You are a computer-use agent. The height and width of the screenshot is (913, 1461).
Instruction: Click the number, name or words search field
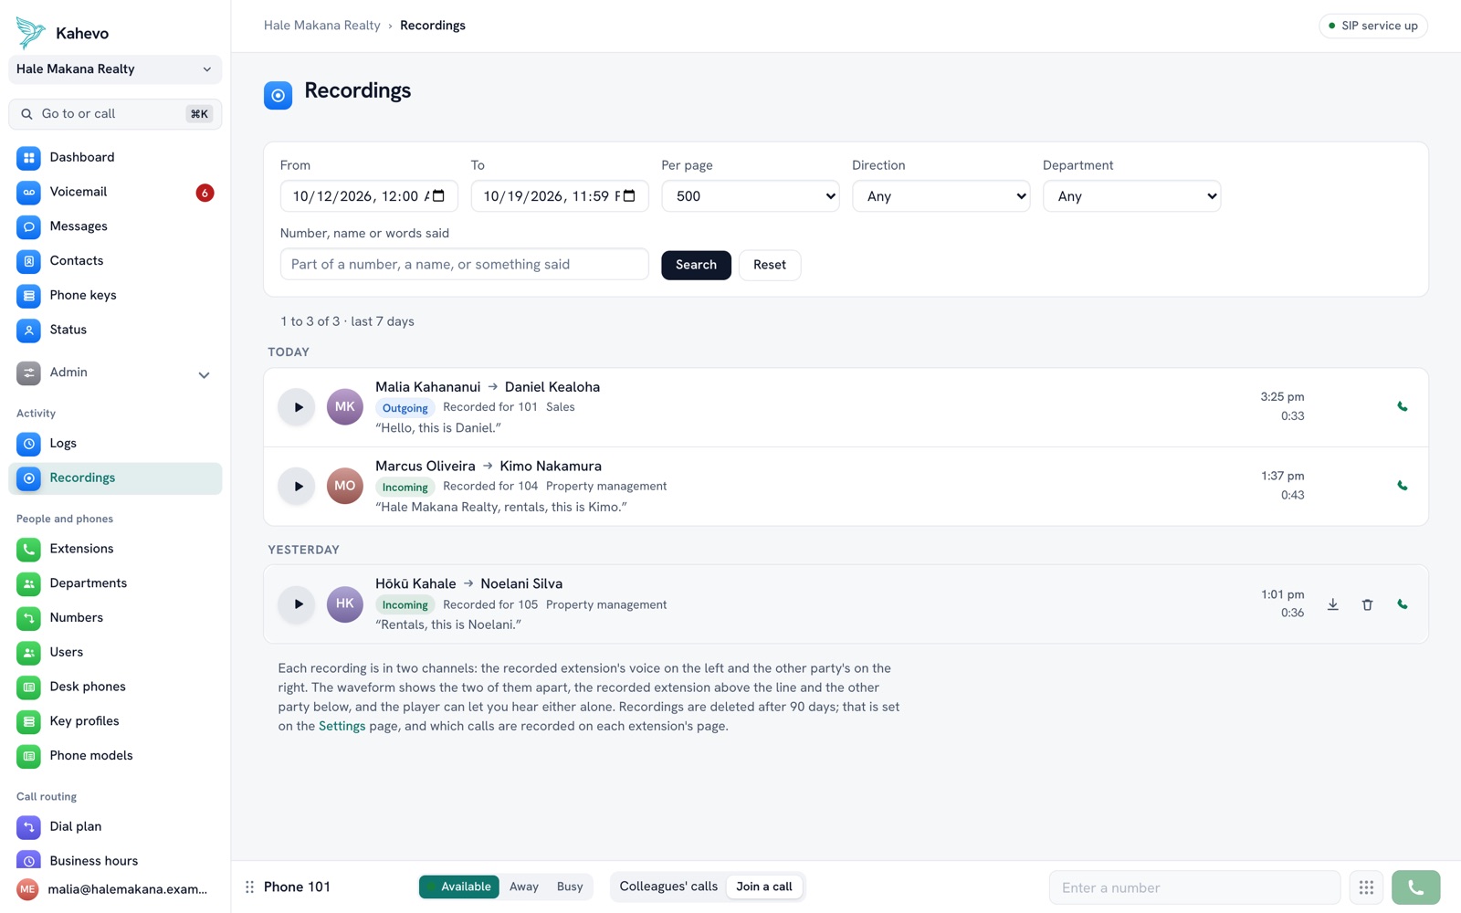[465, 265]
